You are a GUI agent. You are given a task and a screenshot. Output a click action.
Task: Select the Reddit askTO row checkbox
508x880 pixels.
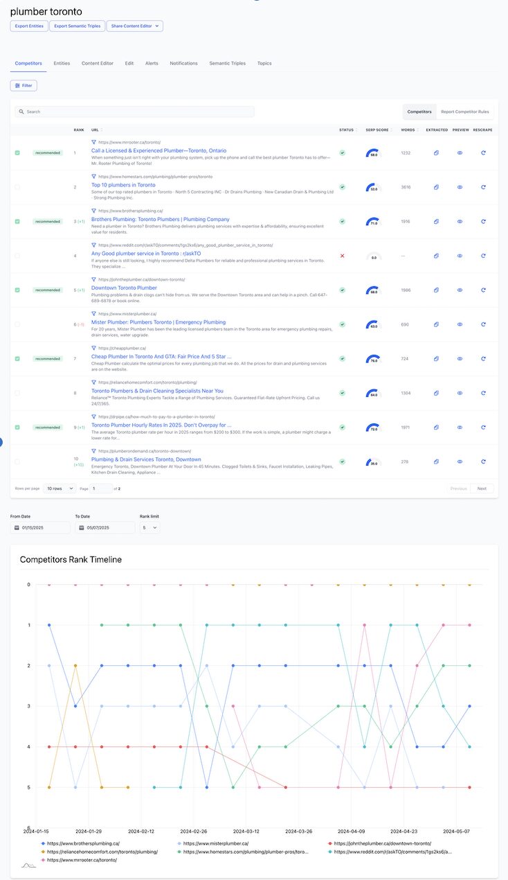(17, 256)
